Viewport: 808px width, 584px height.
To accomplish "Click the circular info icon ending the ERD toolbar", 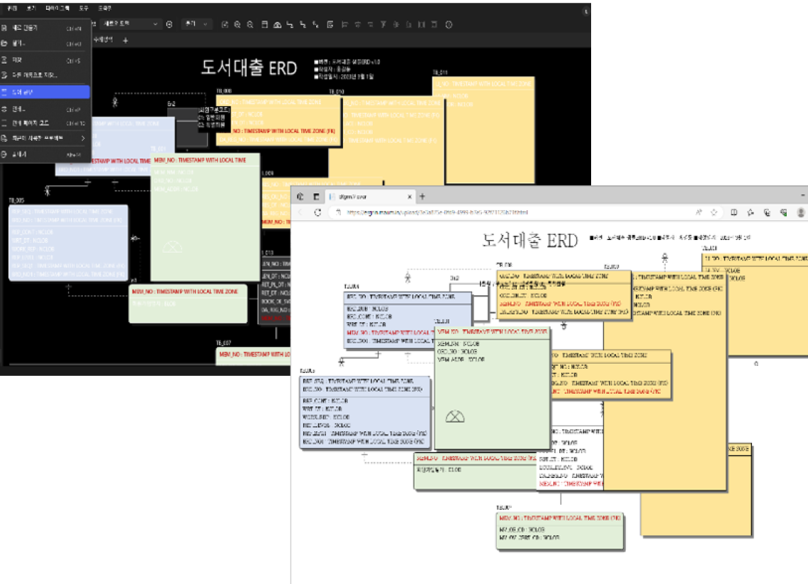I will tap(449, 24).
